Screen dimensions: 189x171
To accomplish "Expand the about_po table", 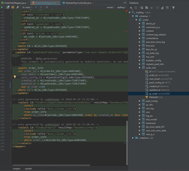I will tap(140, 24).
